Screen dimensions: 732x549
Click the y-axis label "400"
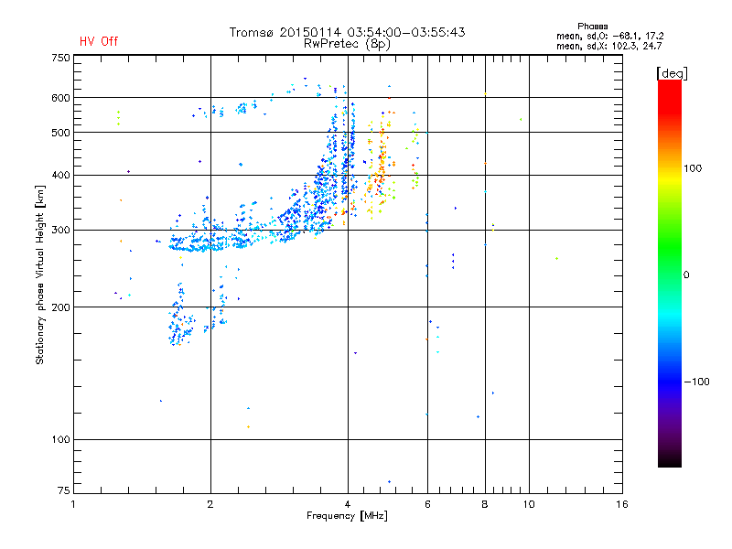coord(60,175)
